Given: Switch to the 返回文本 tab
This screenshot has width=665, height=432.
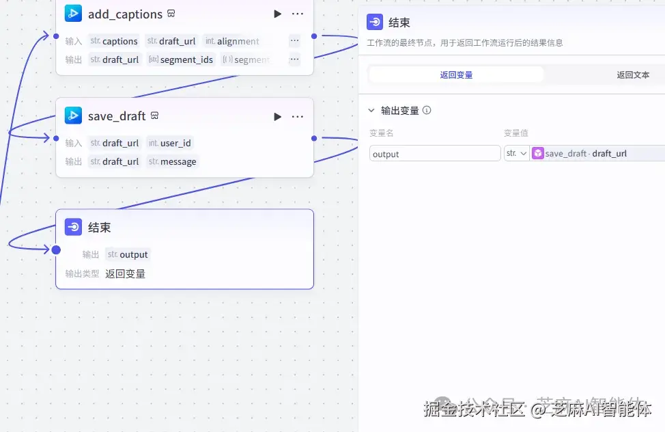Looking at the screenshot, I should tap(633, 74).
